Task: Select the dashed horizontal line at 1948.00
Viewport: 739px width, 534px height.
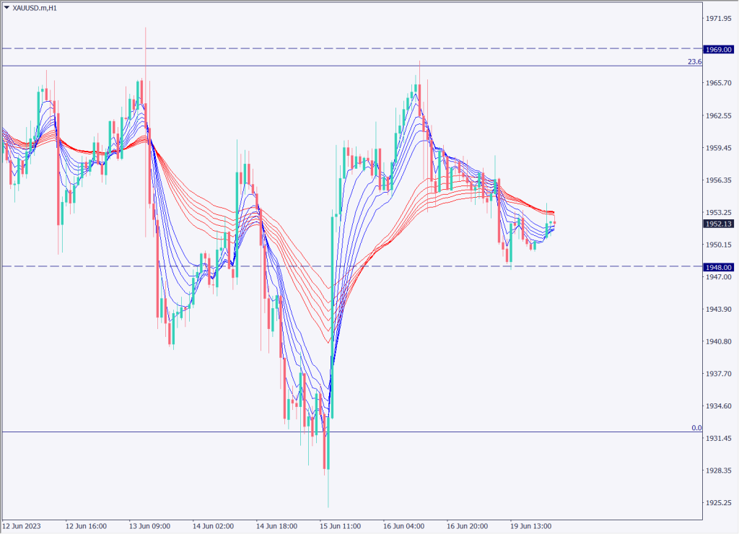Action: click(433, 266)
